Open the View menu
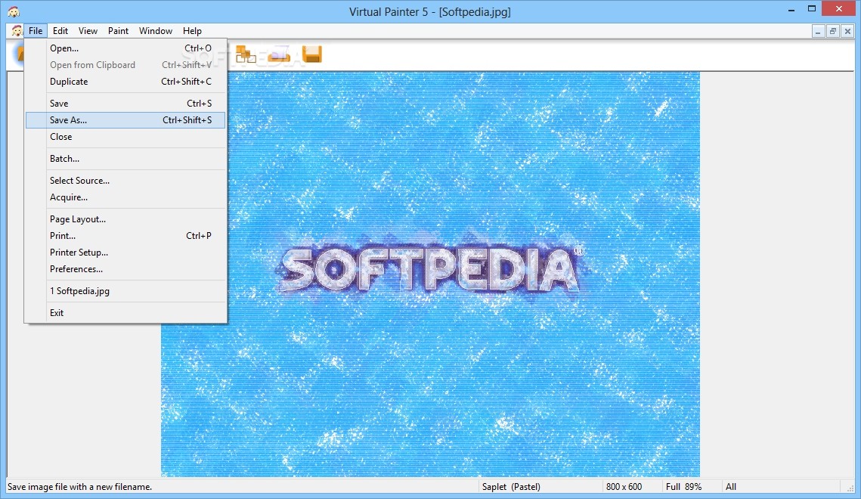Image resolution: width=861 pixels, height=499 pixels. click(88, 31)
